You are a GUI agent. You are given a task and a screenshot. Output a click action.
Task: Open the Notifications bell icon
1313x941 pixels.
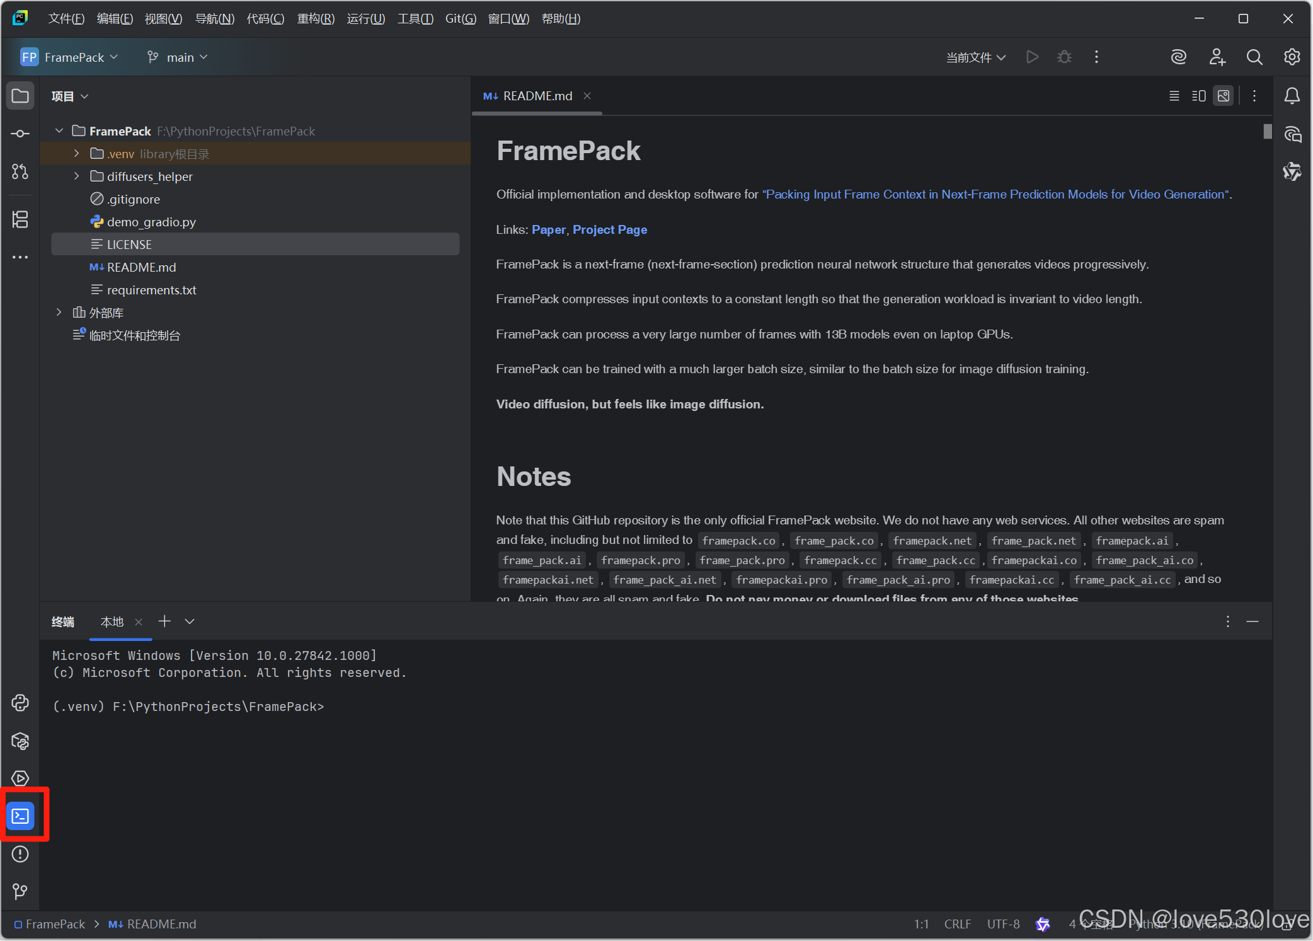pyautogui.click(x=1292, y=96)
